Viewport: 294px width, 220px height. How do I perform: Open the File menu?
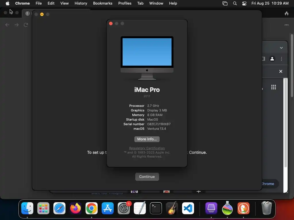click(x=39, y=3)
